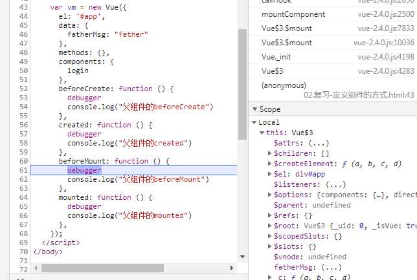Click line number 57 in the gutter
Screen dimensions: 417x280
pos(23,134)
